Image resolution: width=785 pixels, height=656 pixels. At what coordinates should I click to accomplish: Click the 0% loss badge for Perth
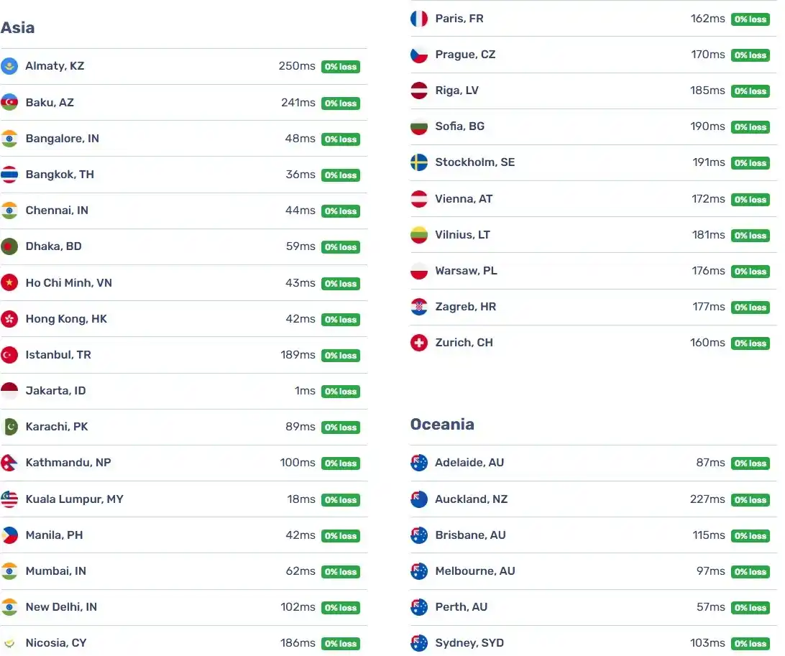point(750,607)
